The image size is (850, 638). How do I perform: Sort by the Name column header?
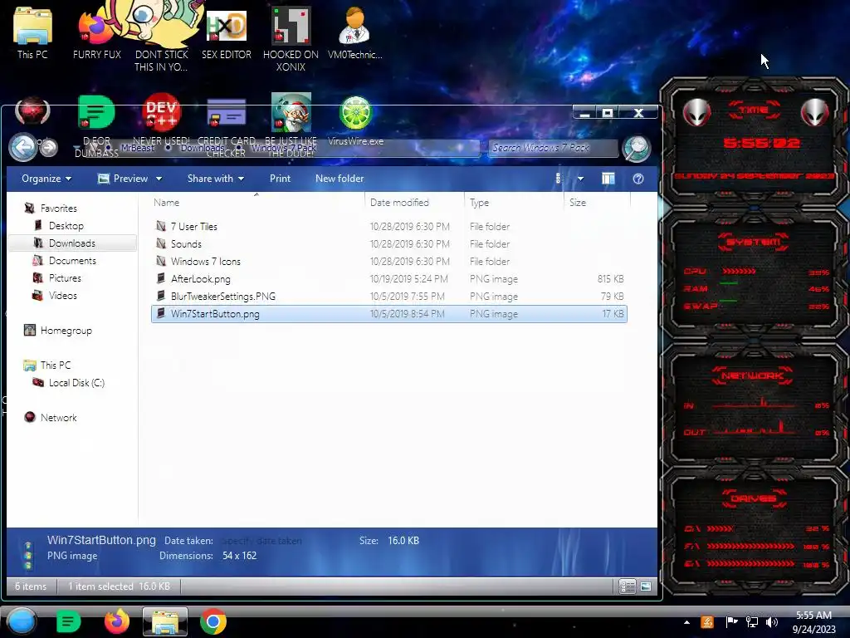click(x=256, y=203)
